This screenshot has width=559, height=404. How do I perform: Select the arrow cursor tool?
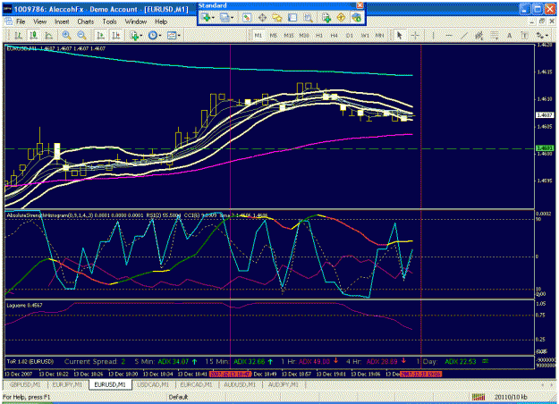coord(399,35)
